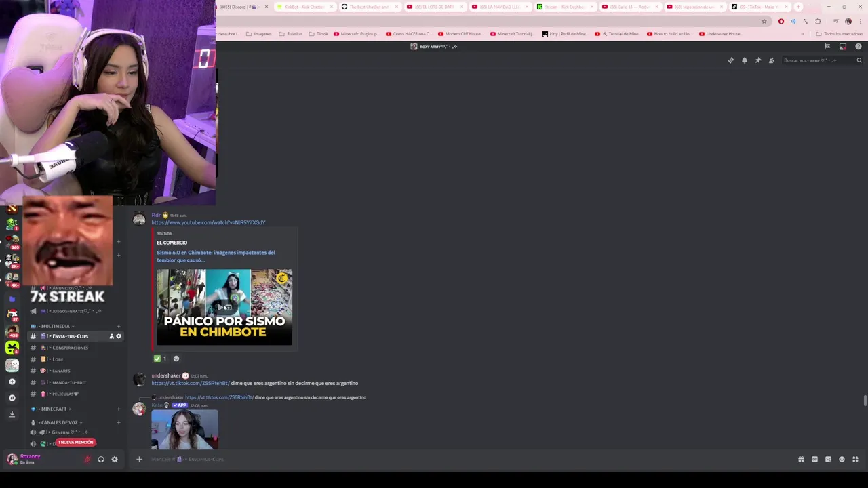Screen dimensions: 868x488
Task: Open server folder icon in sidebar
Action: pos(12,298)
